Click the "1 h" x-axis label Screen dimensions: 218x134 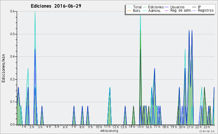pyautogui.click(x=24, y=127)
